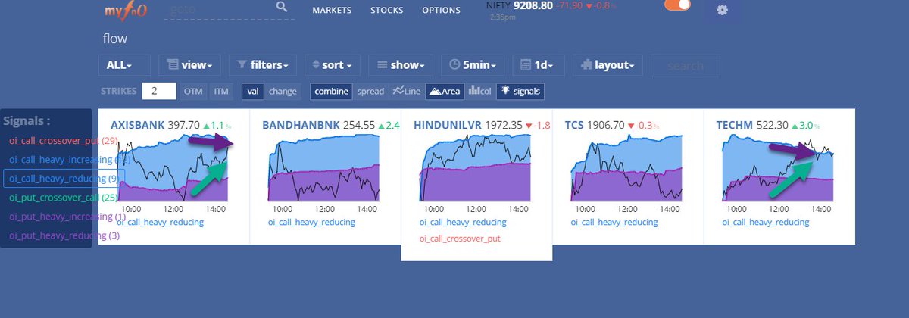Click the search magnifier icon
The width and height of the screenshot is (909, 318).
click(x=282, y=7)
